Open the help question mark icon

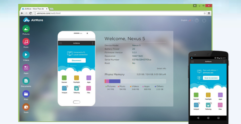click(x=197, y=20)
